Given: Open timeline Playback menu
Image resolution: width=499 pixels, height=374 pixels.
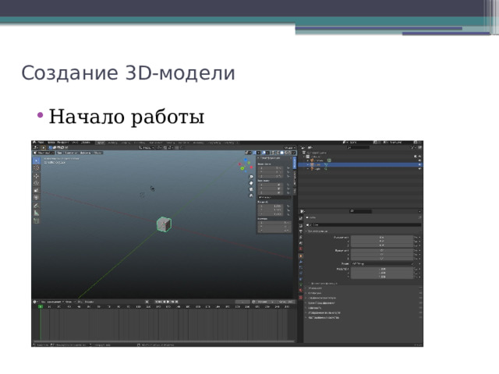Looking at the screenshot, I should pos(51,302).
